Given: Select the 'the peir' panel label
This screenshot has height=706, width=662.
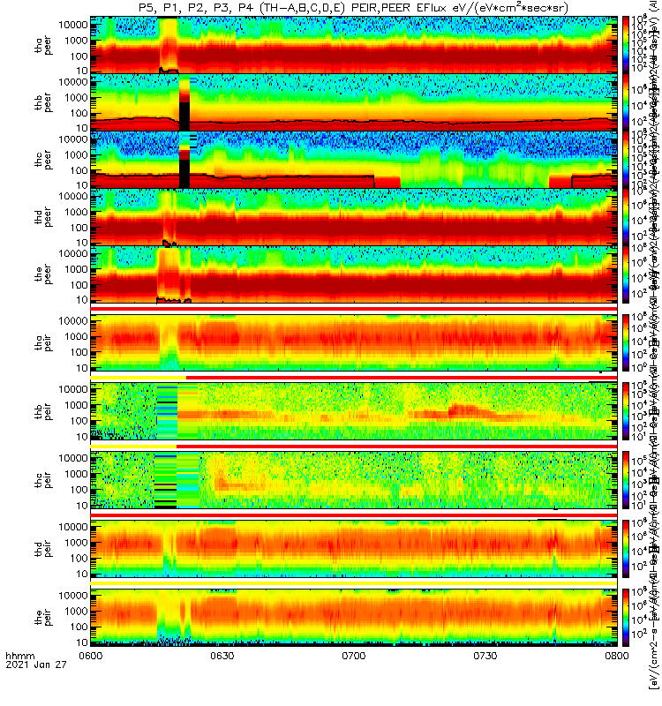Looking at the screenshot, I should [x=42, y=617].
